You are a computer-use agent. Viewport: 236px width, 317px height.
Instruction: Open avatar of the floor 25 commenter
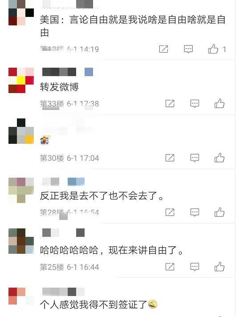(x=21, y=241)
